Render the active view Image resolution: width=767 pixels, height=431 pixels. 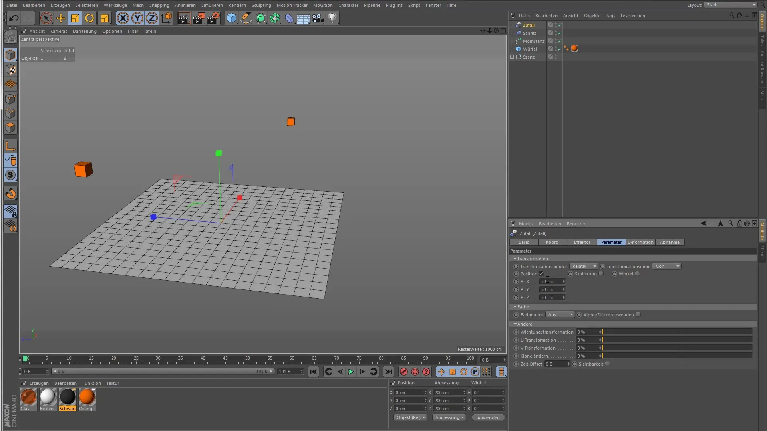[x=184, y=18]
